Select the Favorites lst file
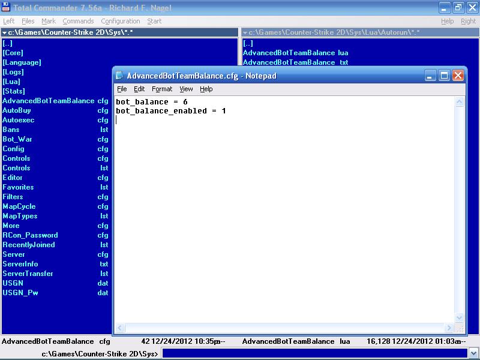The width and height of the screenshot is (480, 360). [x=55, y=187]
